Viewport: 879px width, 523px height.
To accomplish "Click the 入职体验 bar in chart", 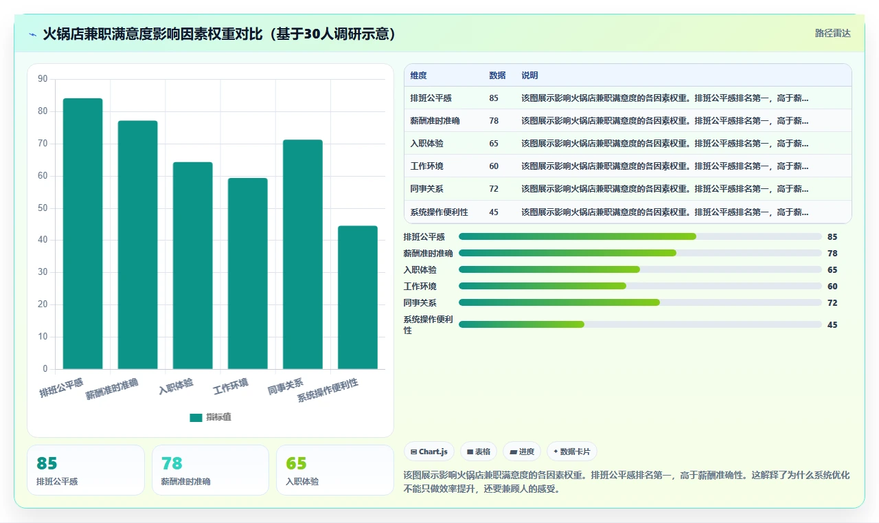I will pyautogui.click(x=192, y=265).
